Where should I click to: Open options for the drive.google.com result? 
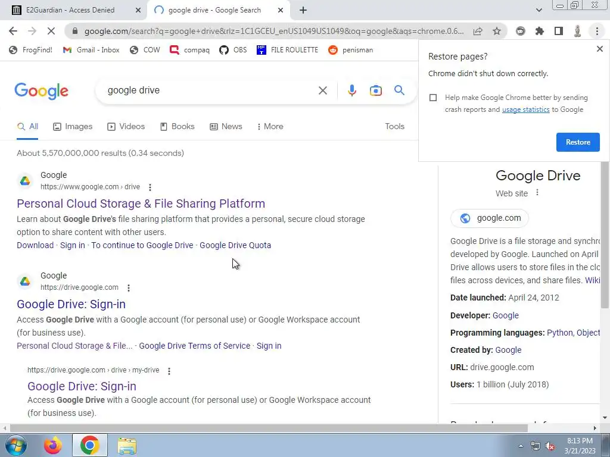click(129, 288)
